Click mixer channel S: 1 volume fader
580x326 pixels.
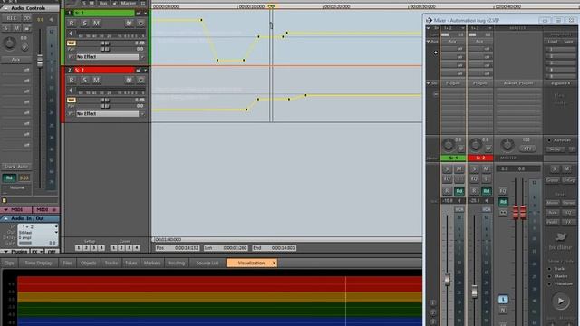(447, 279)
